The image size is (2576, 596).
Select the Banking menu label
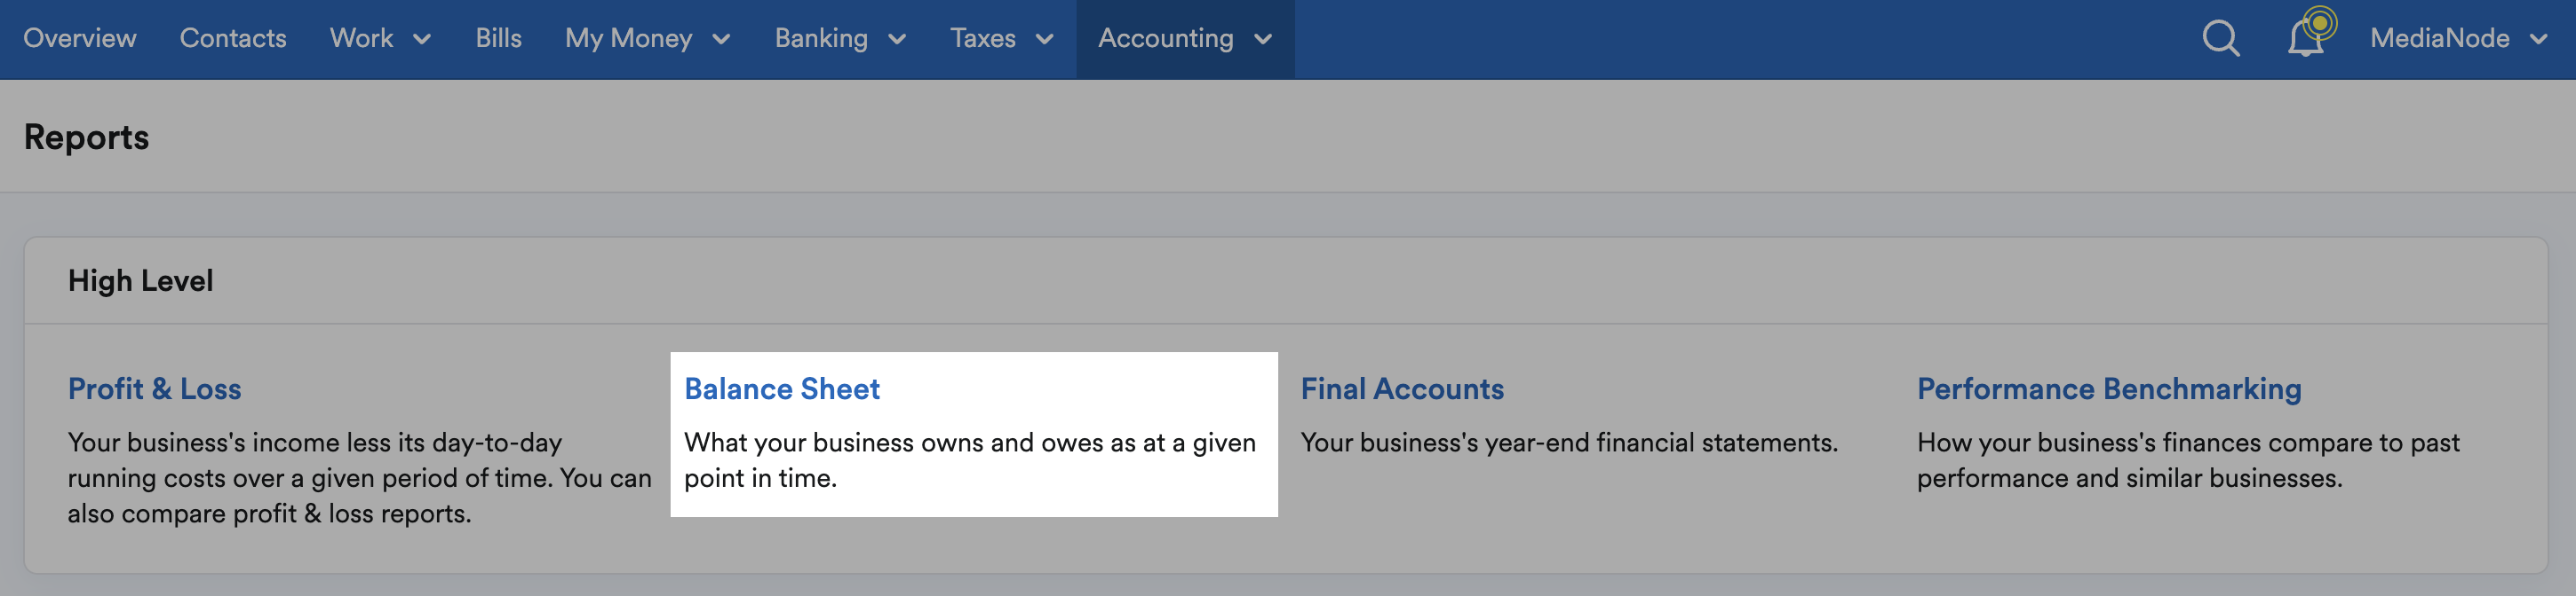[821, 39]
